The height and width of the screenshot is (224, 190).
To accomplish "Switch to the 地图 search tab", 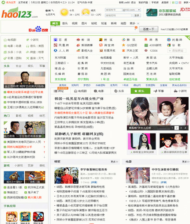I will 123,23.
